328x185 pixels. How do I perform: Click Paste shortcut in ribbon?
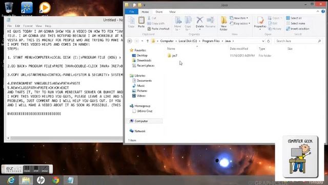(x=158, y=29)
